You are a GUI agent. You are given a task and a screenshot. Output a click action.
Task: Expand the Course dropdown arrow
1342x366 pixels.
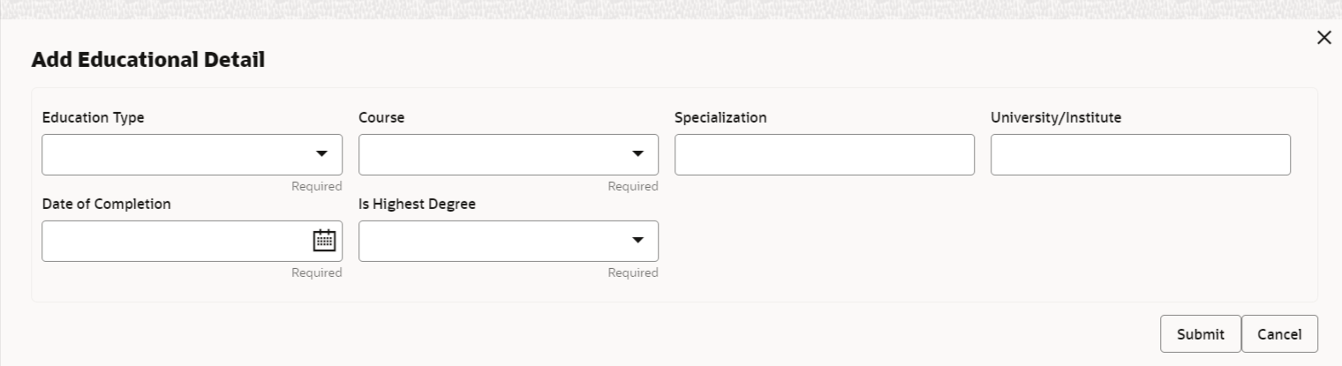click(638, 154)
